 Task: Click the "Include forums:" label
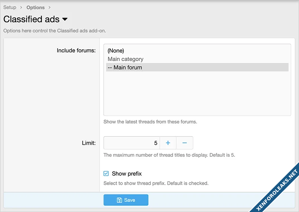[x=76, y=50]
